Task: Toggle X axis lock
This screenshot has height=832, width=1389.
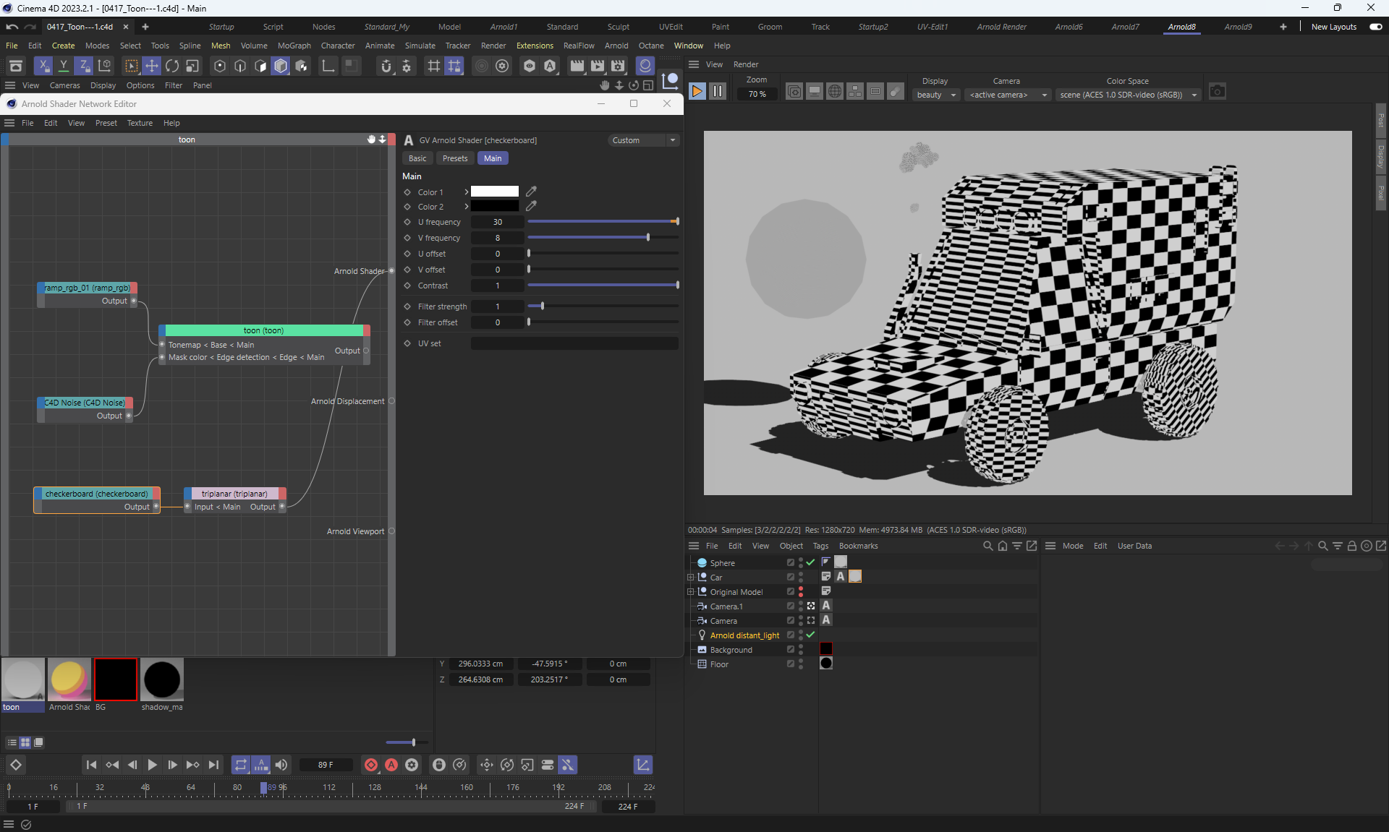Action: tap(43, 67)
